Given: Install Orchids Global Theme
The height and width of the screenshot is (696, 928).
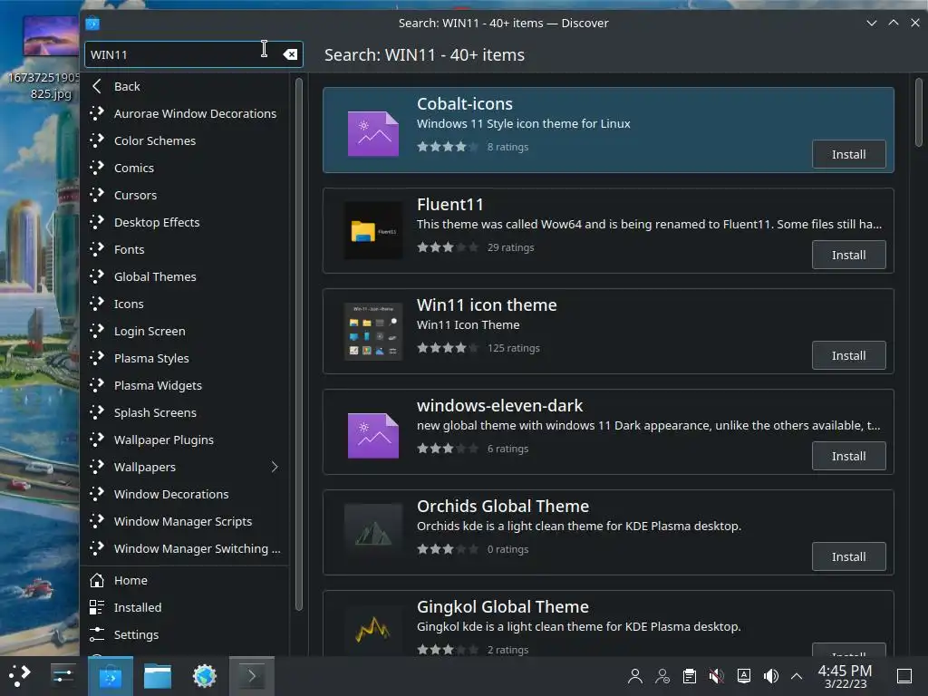Looking at the screenshot, I should [848, 557].
